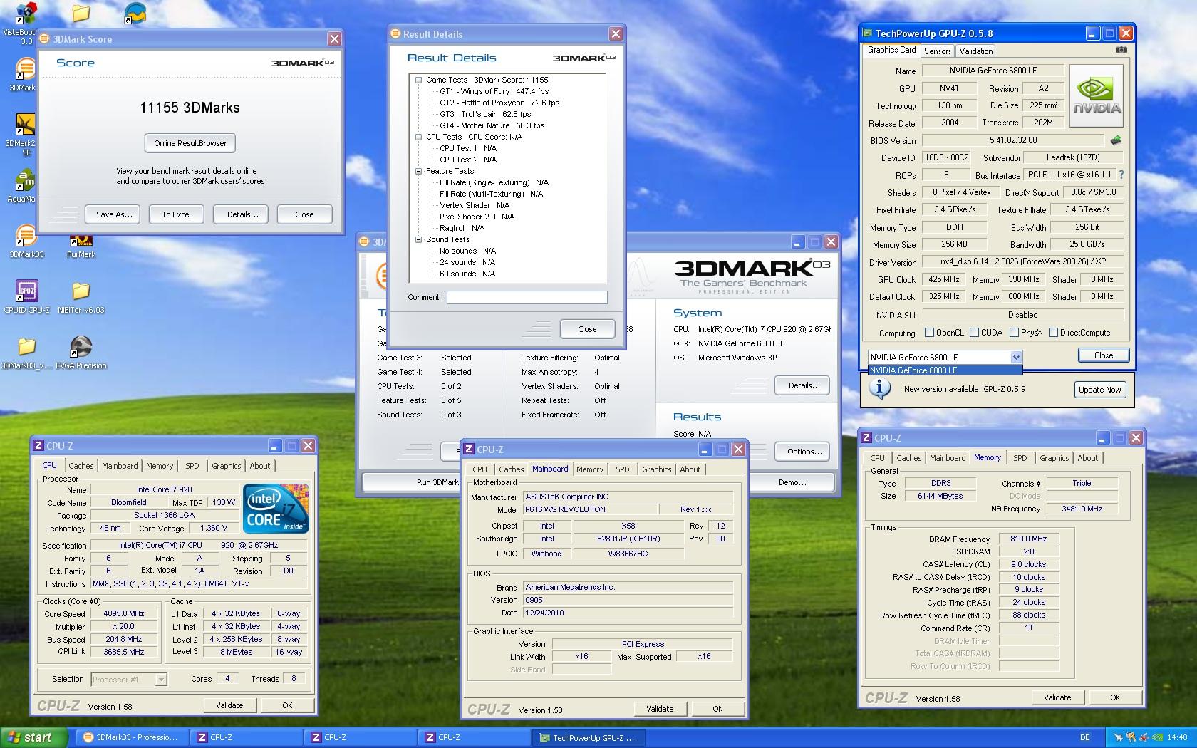Click the GPU-Z camera screenshot icon
The width and height of the screenshot is (1197, 748).
[1121, 50]
